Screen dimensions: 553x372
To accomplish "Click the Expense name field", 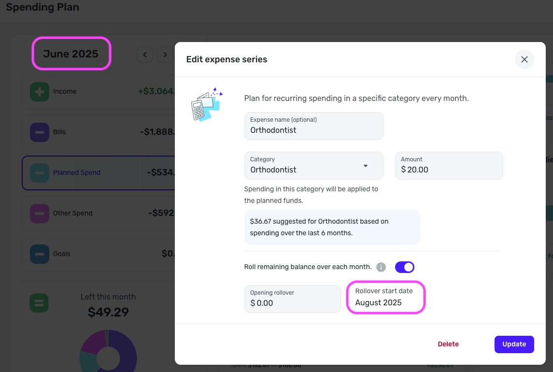I will [313, 127].
